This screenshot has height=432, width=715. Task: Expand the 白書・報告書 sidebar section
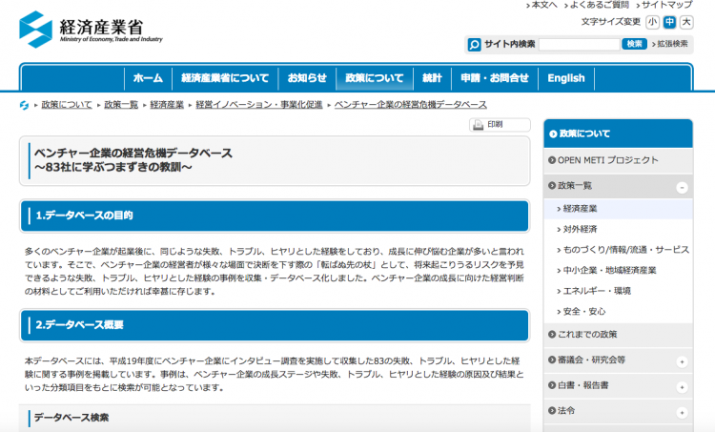click(682, 387)
